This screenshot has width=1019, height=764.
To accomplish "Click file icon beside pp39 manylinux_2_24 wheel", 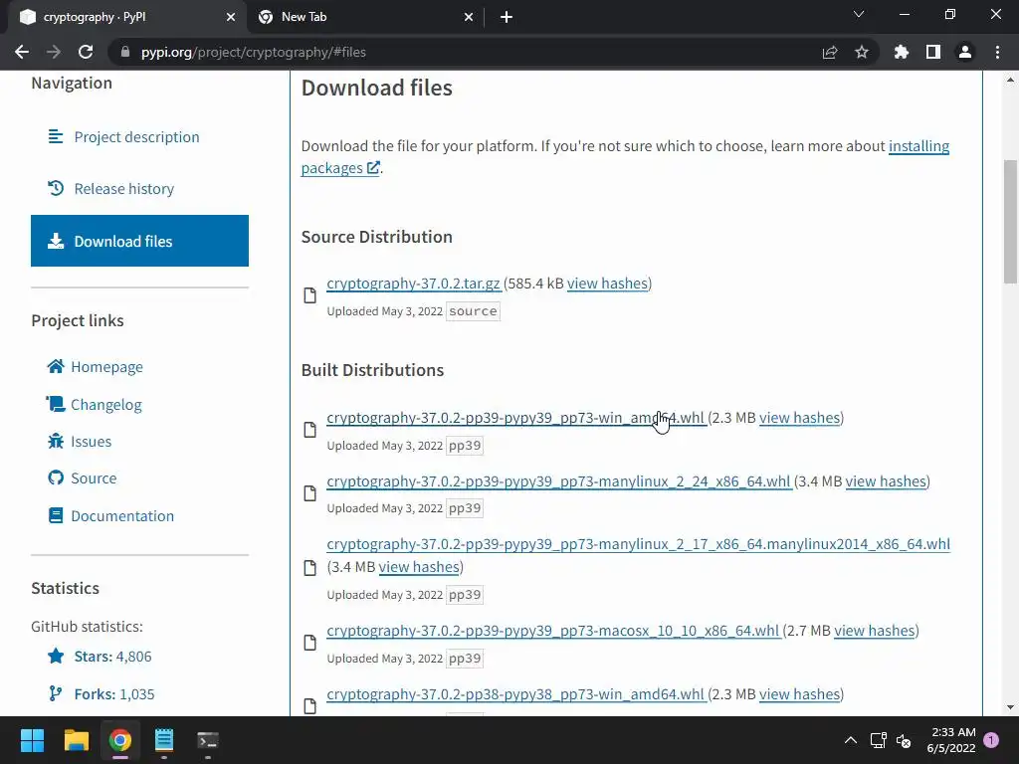I will pos(310,493).
